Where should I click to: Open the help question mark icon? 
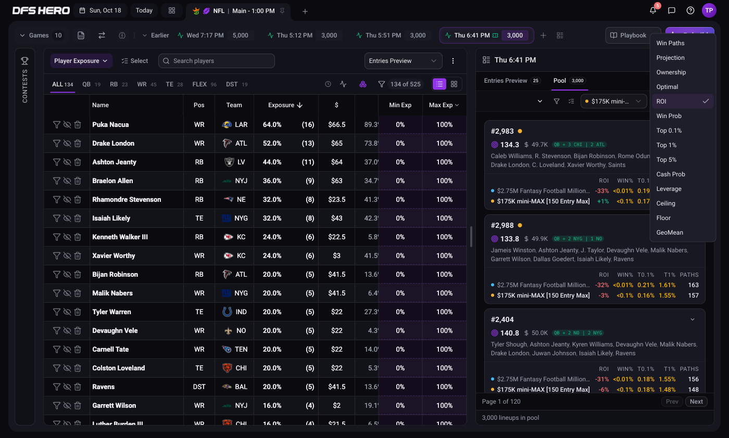690,10
